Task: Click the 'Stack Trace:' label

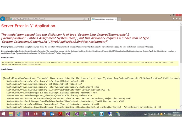Action: [7, 69]
